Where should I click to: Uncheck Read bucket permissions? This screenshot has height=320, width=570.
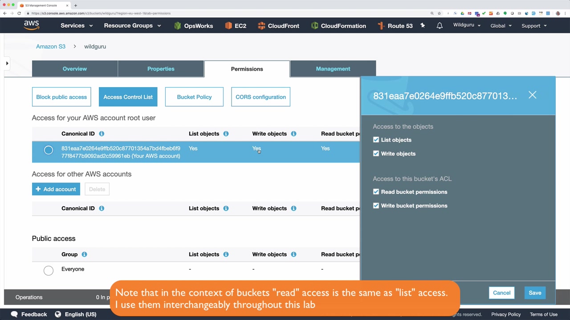[376, 192]
